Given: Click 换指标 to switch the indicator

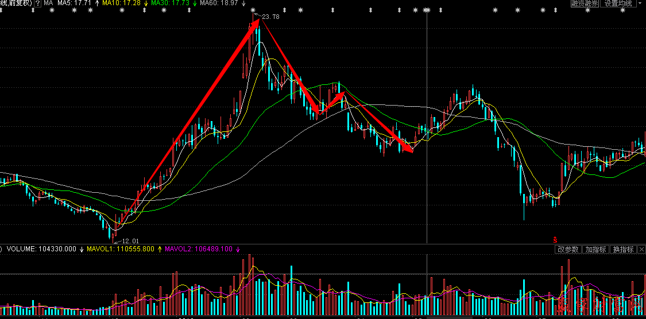Looking at the screenshot, I should point(623,250).
